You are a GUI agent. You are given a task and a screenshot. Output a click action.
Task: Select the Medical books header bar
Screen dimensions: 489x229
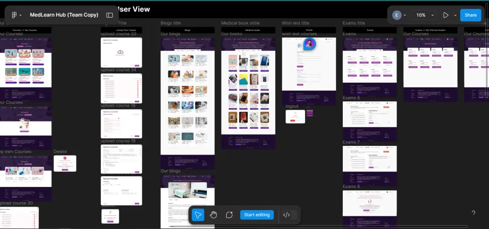pyautogui.click(x=248, y=30)
